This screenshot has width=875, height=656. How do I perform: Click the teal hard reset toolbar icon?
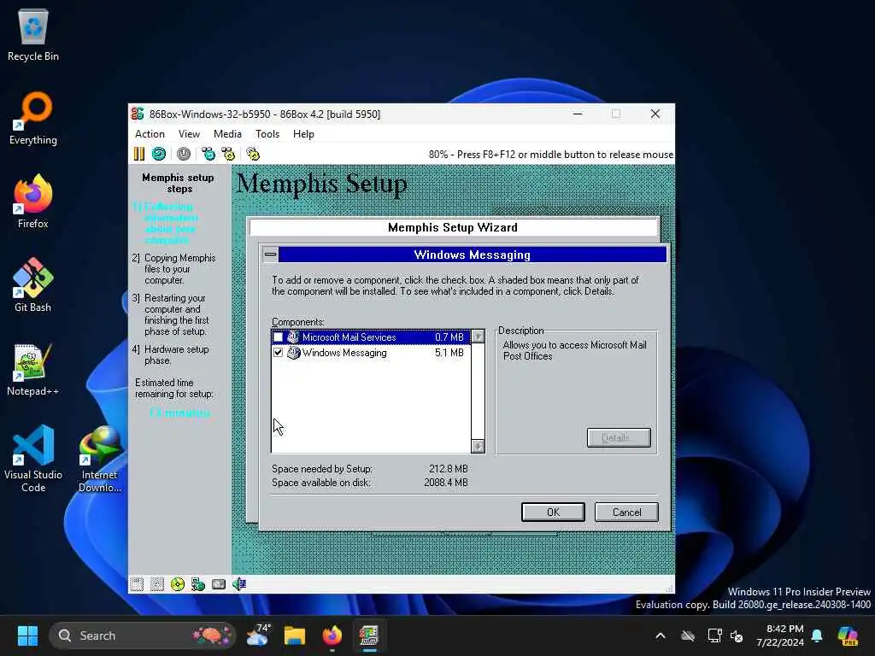[x=159, y=154]
